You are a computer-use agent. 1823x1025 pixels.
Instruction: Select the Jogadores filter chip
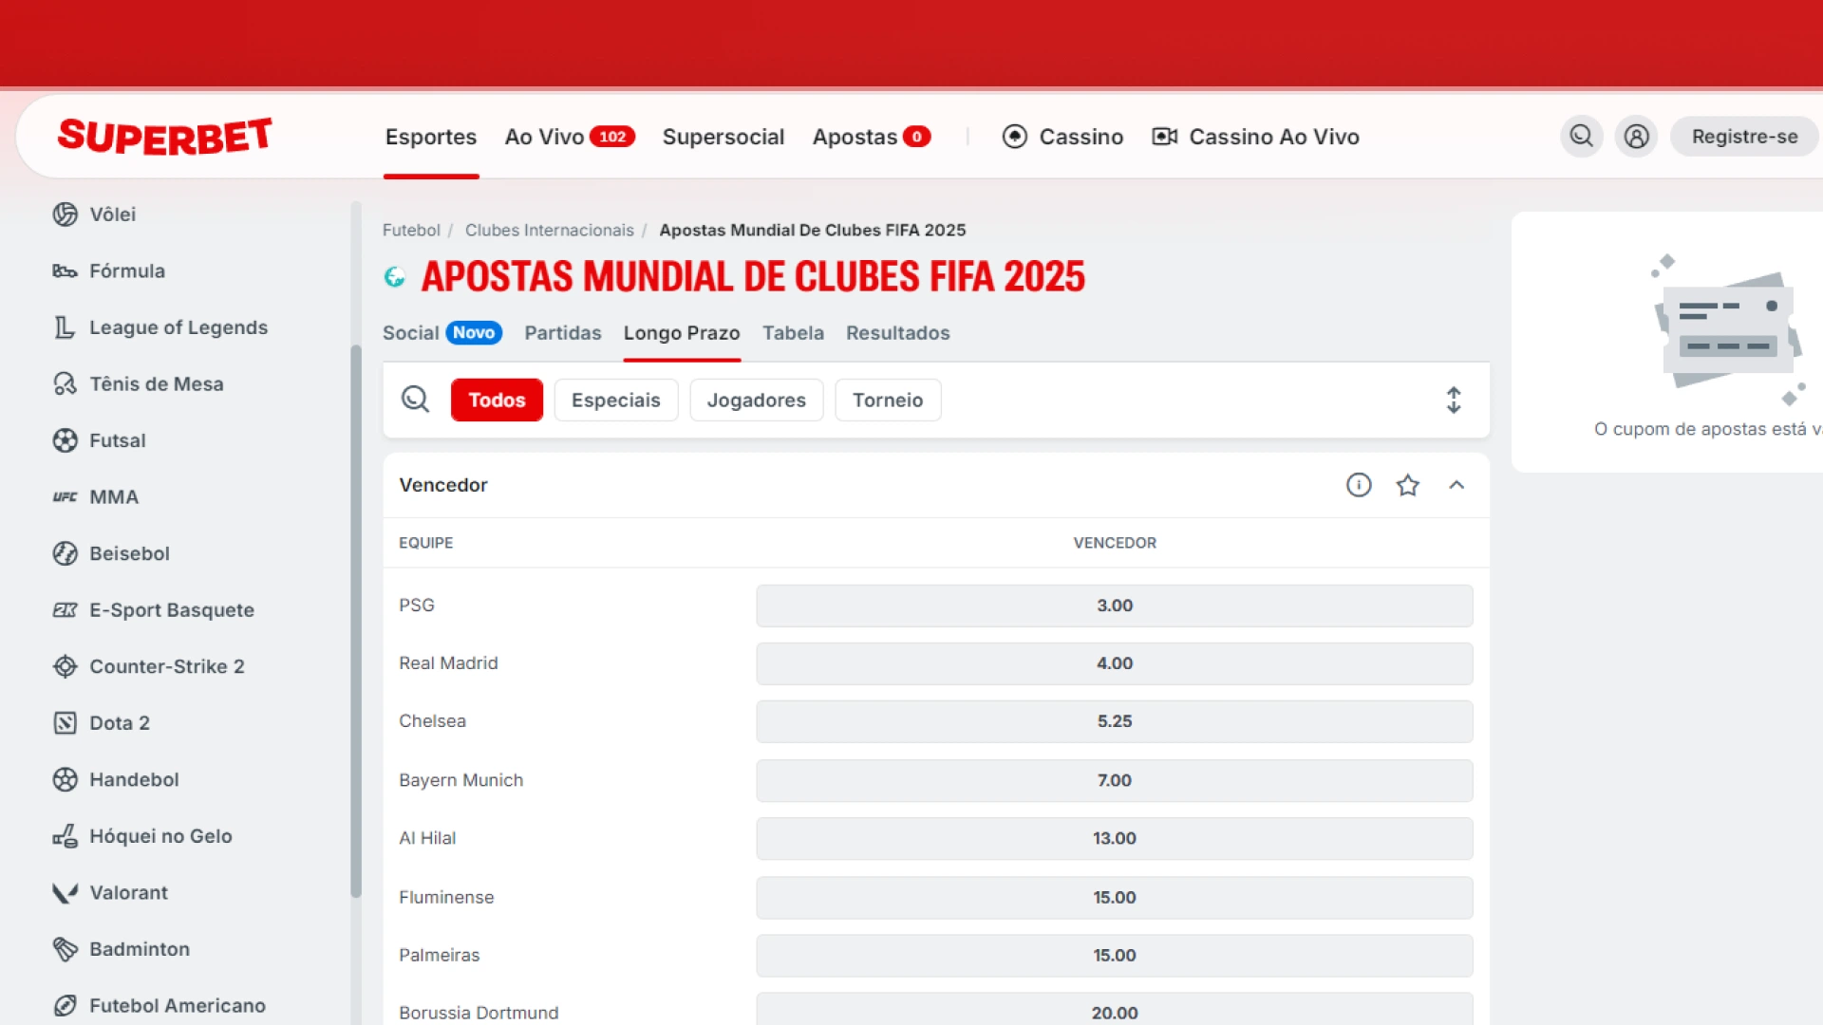[x=756, y=400]
